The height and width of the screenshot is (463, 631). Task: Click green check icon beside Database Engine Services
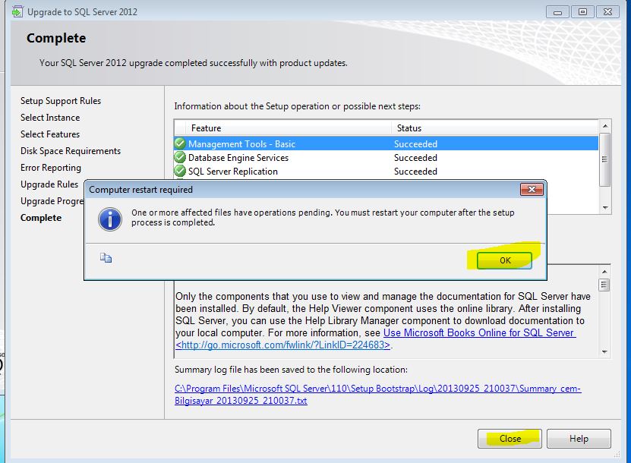pyautogui.click(x=180, y=157)
